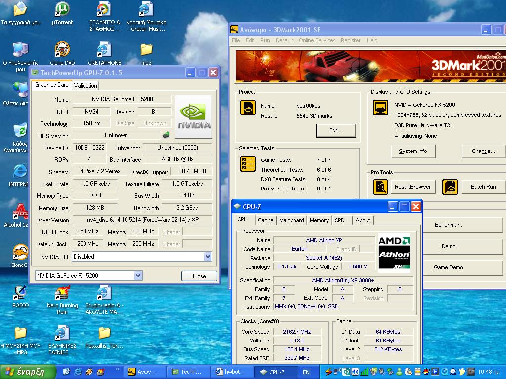This screenshot has height=379, width=506.
Task: Open Online Services menu in 3DMark2001
Action: (317, 40)
